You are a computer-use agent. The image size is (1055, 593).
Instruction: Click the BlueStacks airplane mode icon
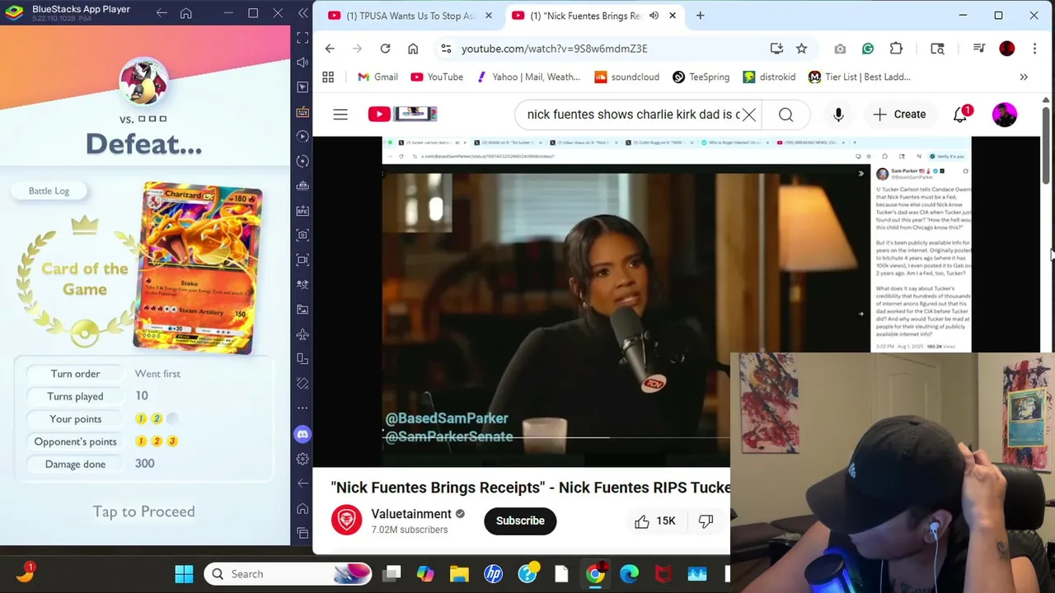click(302, 334)
